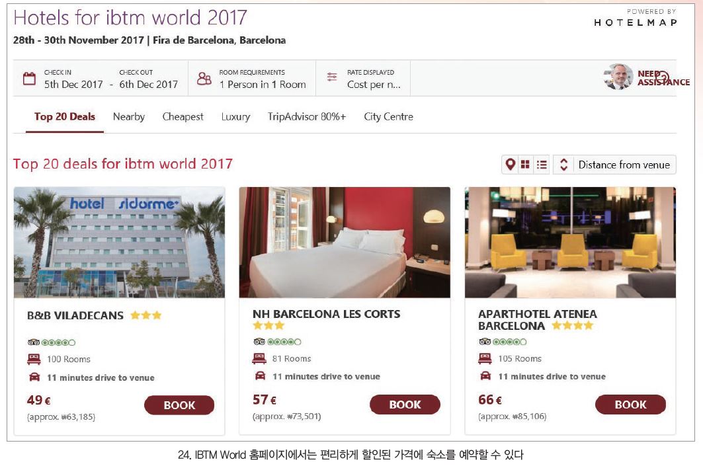The height and width of the screenshot is (468, 703).
Task: Click the 'approx. ₩85,106' text
Action: (513, 416)
